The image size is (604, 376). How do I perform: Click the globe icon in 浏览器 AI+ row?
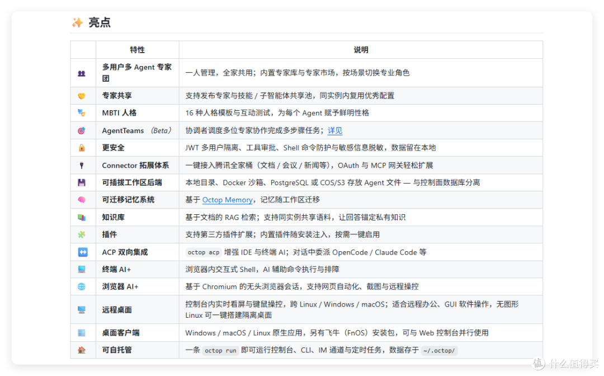82,286
